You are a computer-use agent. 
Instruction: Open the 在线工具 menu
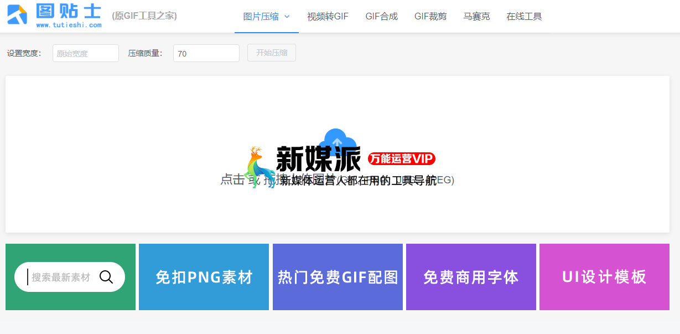tap(524, 17)
